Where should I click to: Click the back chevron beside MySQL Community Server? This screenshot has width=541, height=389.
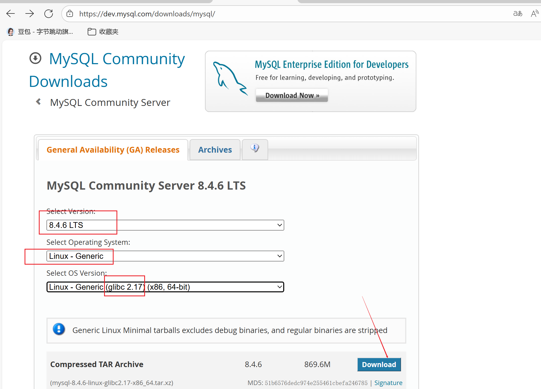[39, 102]
